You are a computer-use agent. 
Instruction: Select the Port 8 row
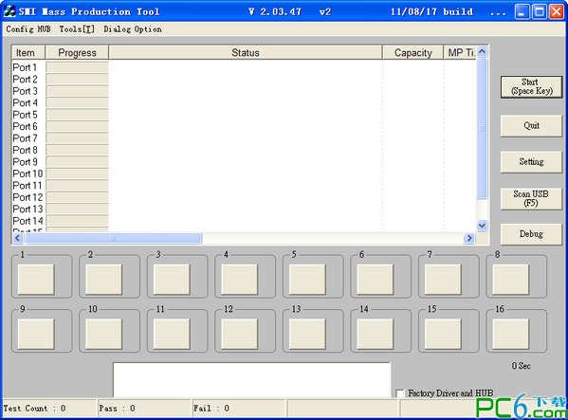point(244,150)
